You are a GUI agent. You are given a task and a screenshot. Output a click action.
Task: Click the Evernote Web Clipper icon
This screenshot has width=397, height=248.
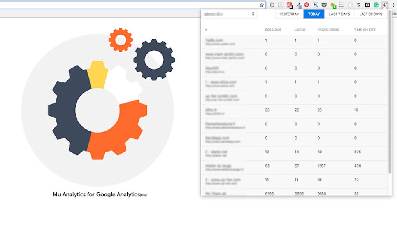click(x=315, y=5)
